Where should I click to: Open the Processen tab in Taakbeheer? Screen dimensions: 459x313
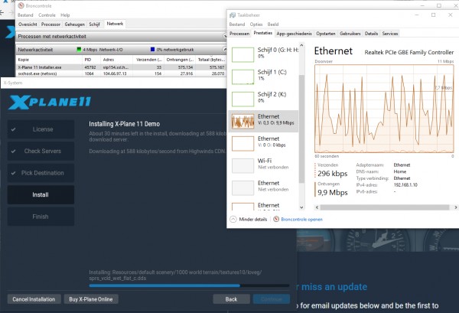(239, 34)
